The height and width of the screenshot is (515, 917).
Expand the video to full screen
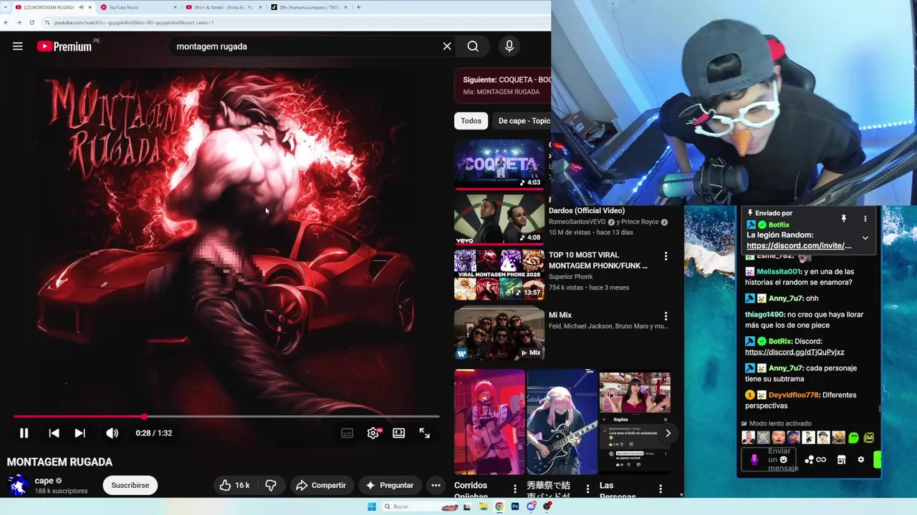(425, 433)
